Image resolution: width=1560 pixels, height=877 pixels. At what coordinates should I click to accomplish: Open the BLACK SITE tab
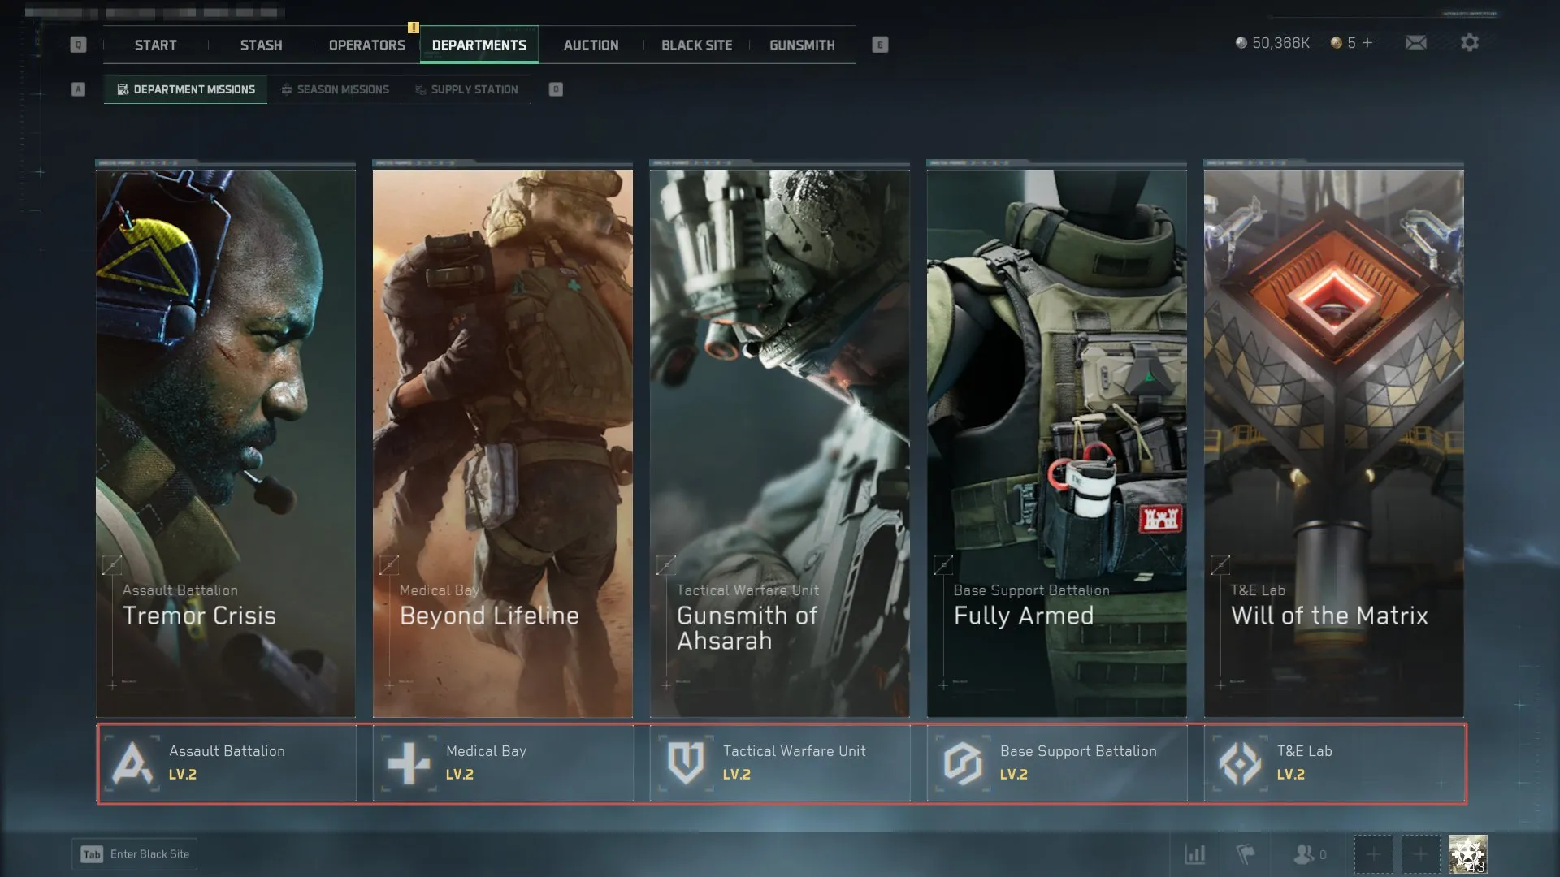pyautogui.click(x=696, y=45)
